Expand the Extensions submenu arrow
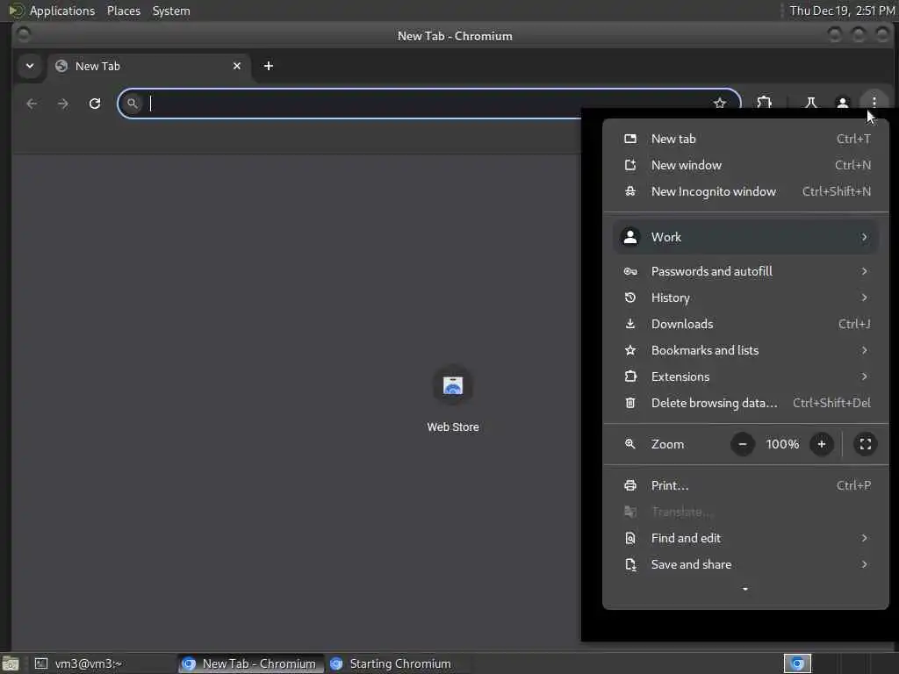899x674 pixels. click(864, 376)
